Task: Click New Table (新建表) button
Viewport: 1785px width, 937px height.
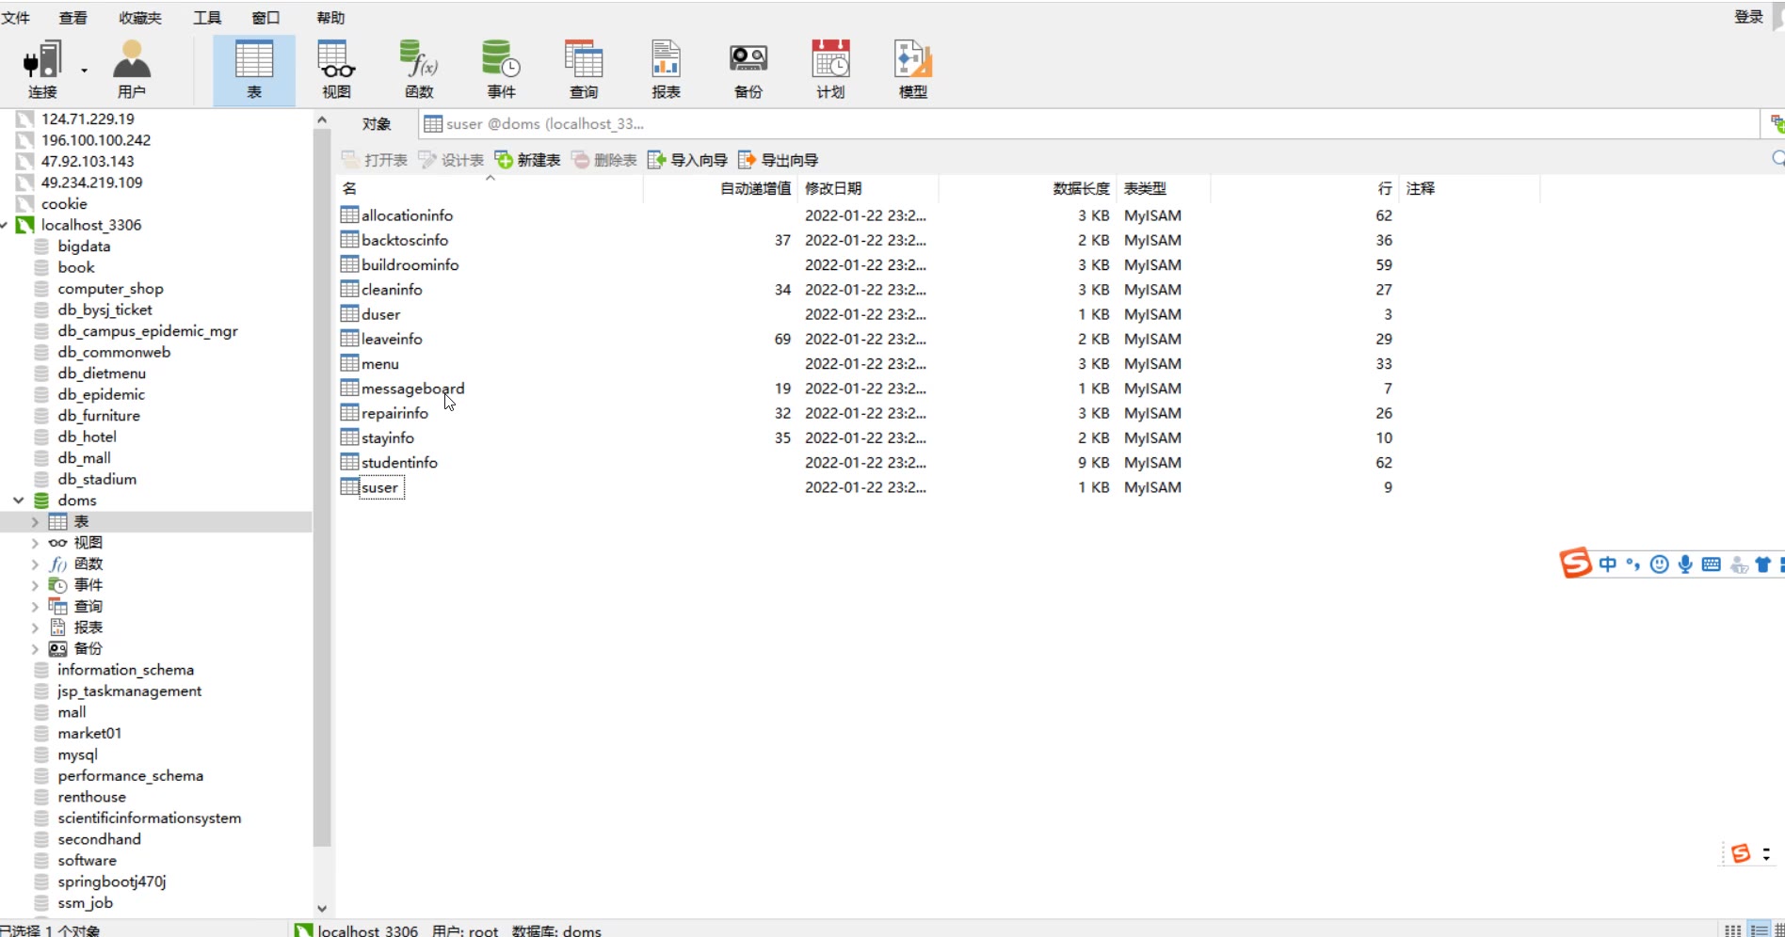Action: tap(528, 160)
